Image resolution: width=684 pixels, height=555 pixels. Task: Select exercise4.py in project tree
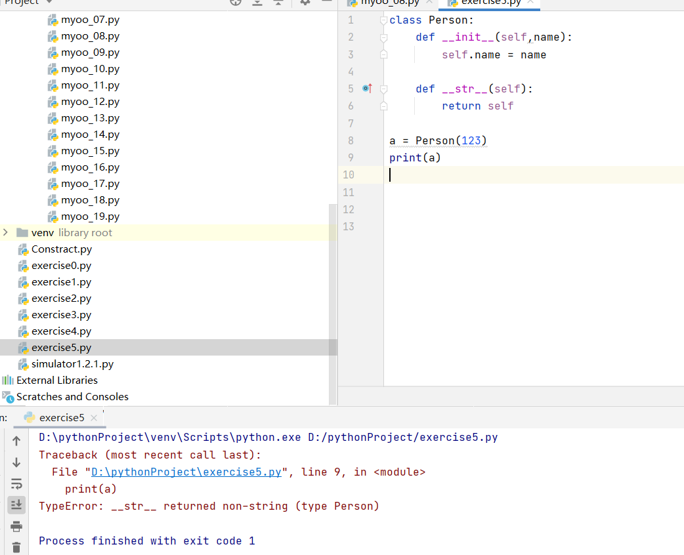(55, 331)
